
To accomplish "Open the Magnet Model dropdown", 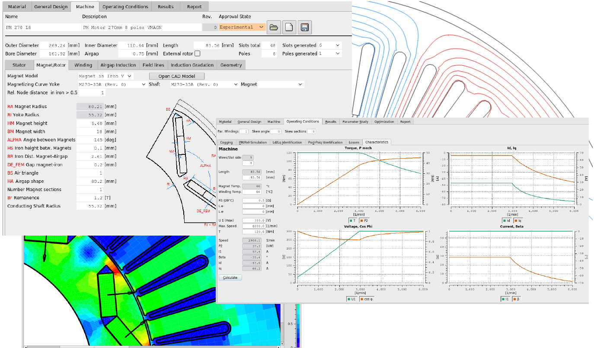I will tap(105, 76).
